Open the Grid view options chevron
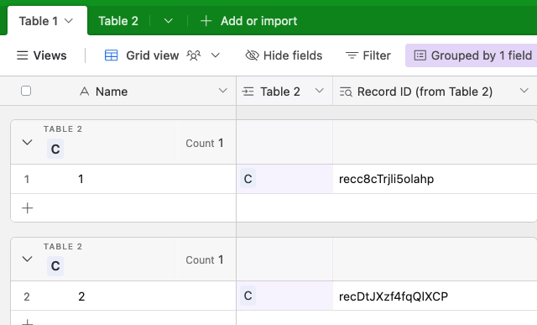The width and height of the screenshot is (537, 325). pyautogui.click(x=216, y=55)
